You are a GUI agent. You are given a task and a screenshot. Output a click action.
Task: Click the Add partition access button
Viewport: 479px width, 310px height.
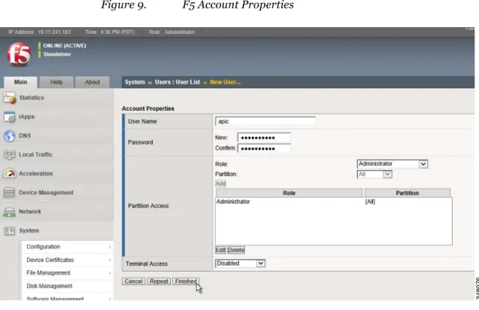point(220,184)
